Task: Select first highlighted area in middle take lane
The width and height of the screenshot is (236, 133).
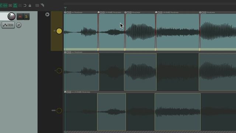Action: (x=81, y=72)
